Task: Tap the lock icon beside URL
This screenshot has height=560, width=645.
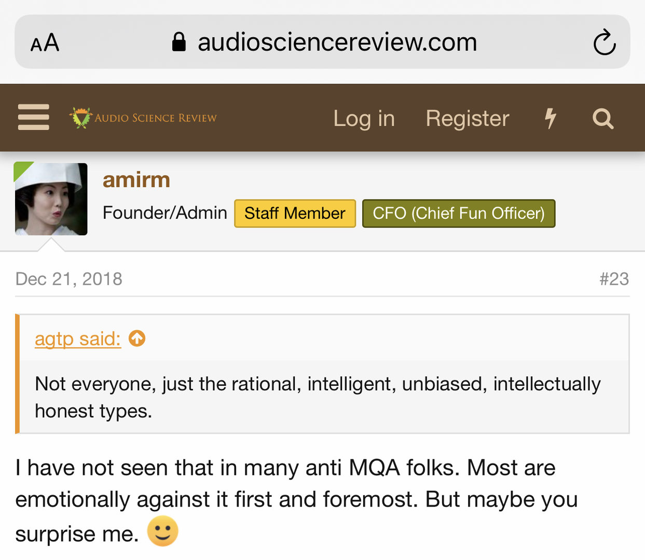Action: coord(179,42)
